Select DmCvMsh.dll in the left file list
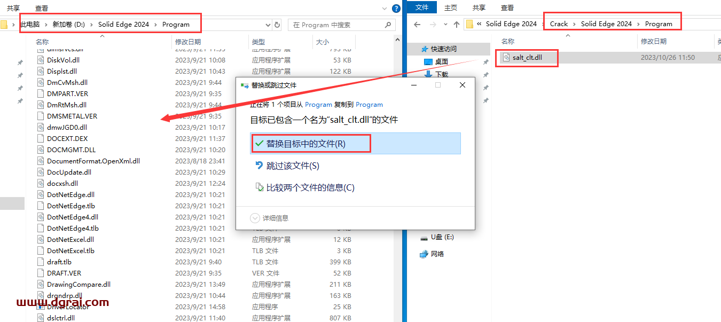The height and width of the screenshot is (322, 721). coord(67,82)
